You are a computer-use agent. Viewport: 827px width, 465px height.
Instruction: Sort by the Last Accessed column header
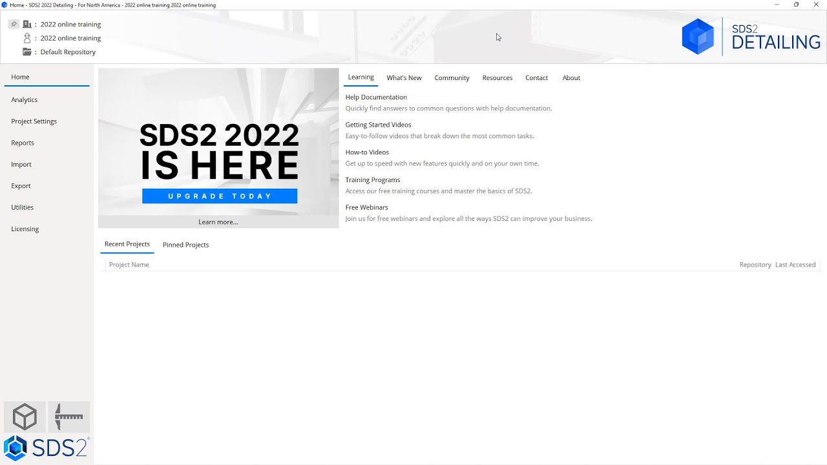point(795,265)
